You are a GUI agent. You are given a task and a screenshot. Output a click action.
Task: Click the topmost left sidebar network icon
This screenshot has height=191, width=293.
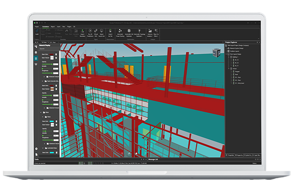[36, 47]
